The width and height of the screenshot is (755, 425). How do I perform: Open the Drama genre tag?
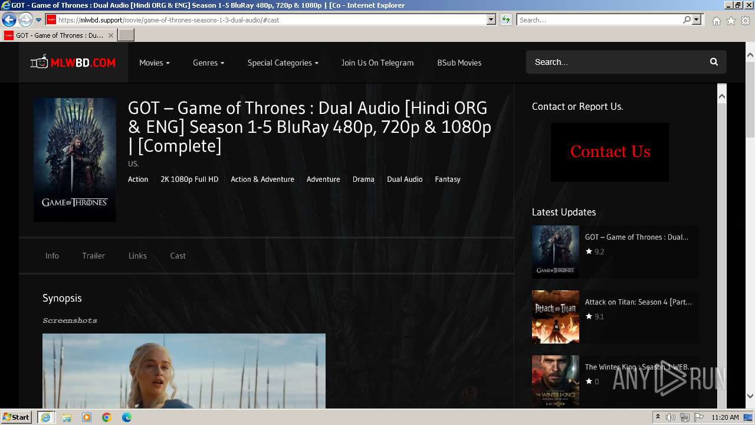(x=363, y=179)
